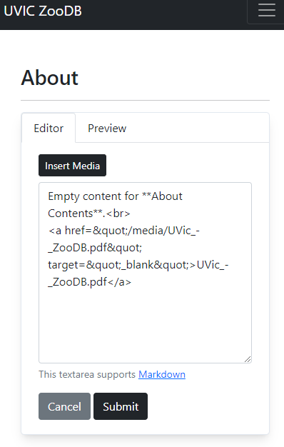This screenshot has height=447, width=284.
Task: Click the divider line under About
Action: tap(146, 101)
